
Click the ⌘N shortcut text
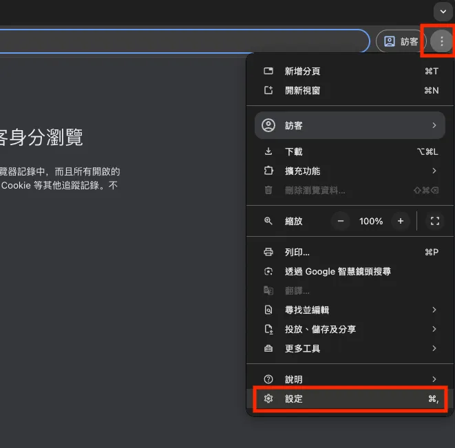[431, 91]
